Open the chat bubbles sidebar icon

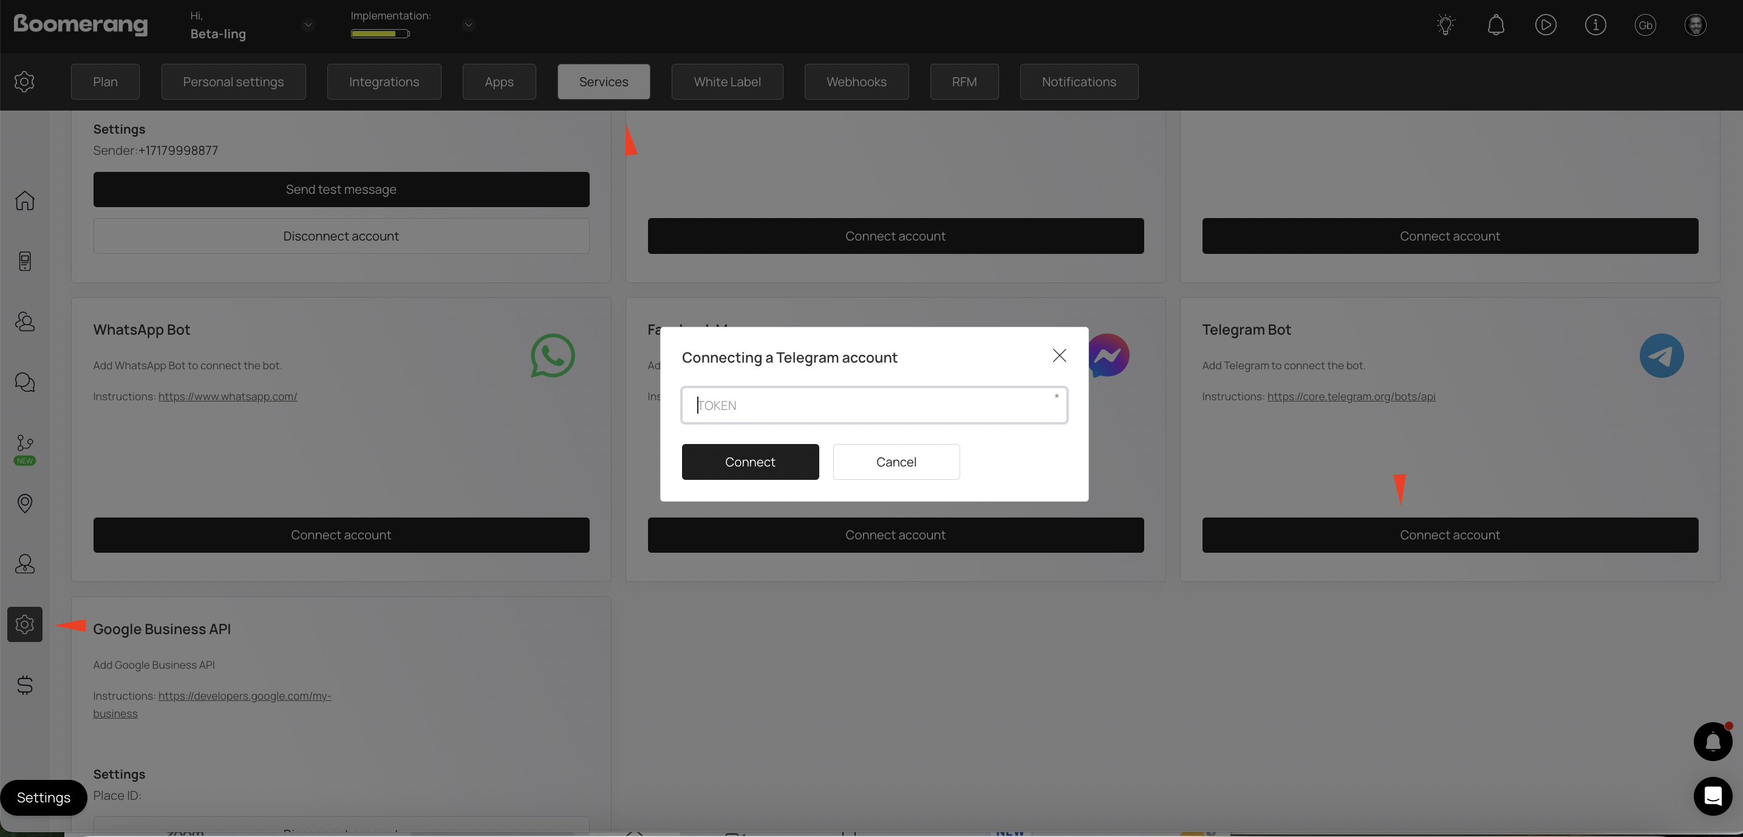coord(25,382)
